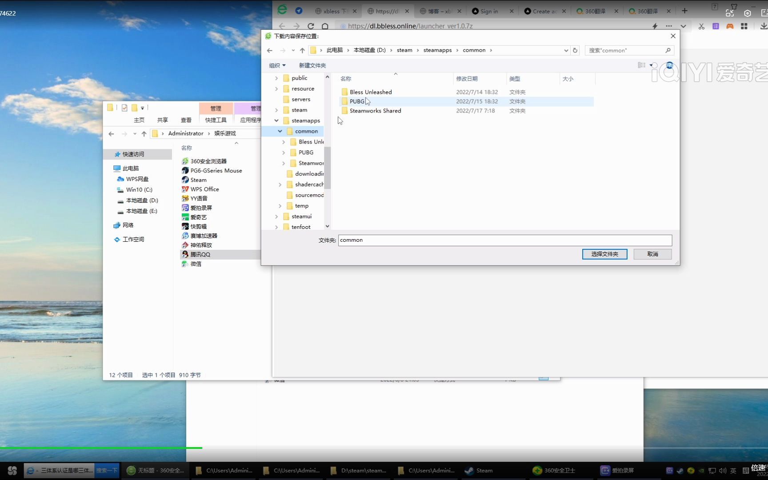Viewport: 768px width, 480px height.
Task: Expand the public tree node
Action: (x=276, y=78)
